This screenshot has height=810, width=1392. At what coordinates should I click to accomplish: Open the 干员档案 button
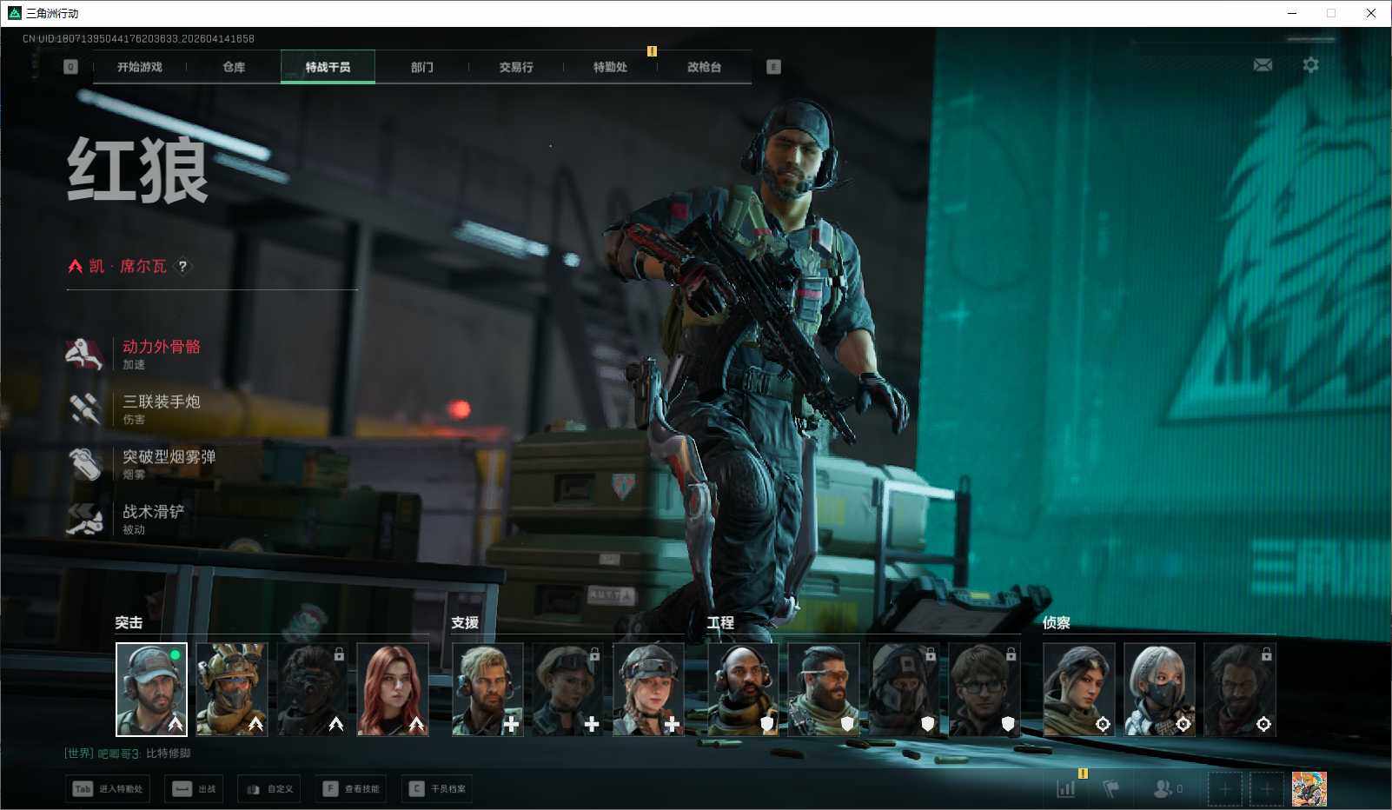point(437,789)
